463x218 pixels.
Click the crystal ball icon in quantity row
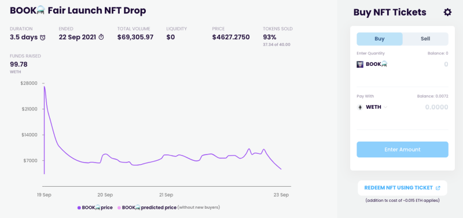point(384,64)
